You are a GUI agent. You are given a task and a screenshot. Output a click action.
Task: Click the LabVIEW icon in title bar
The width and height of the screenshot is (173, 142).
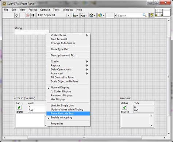pos(4,4)
